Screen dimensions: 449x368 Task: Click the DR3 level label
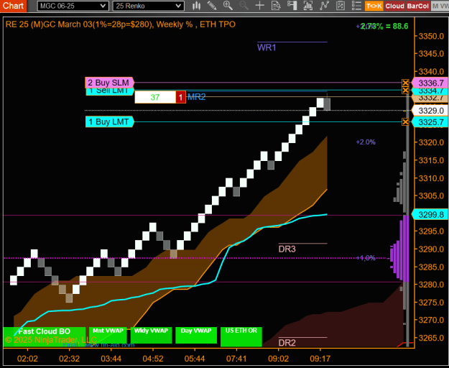point(287,249)
